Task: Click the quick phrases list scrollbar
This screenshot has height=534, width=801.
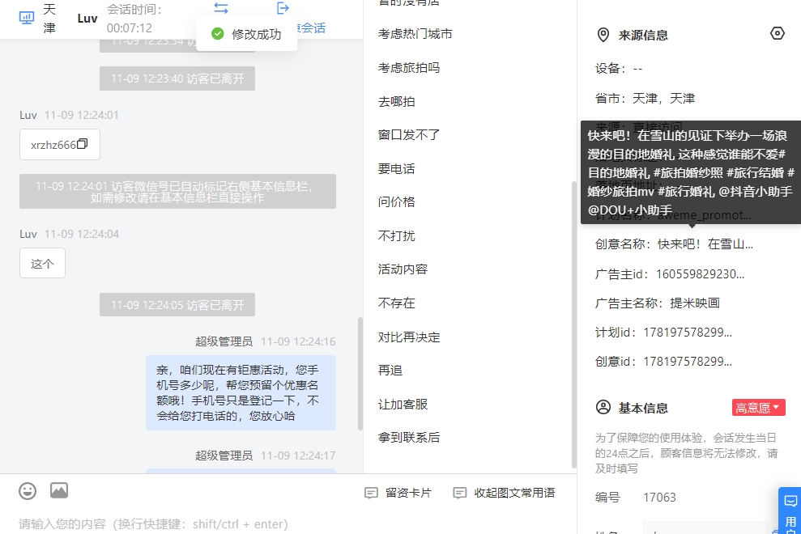Action: click(x=573, y=324)
